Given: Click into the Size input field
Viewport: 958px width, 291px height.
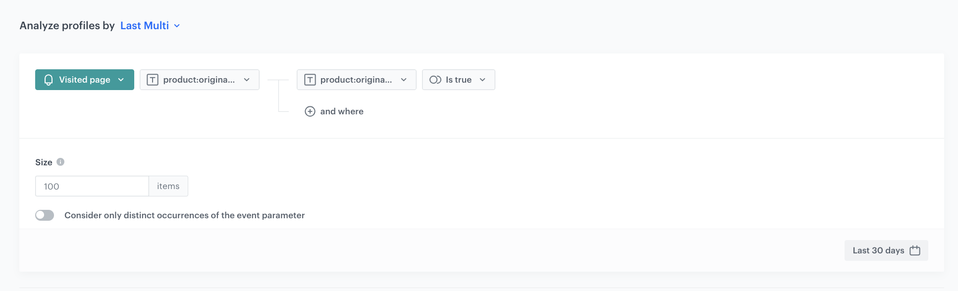Looking at the screenshot, I should click(92, 186).
